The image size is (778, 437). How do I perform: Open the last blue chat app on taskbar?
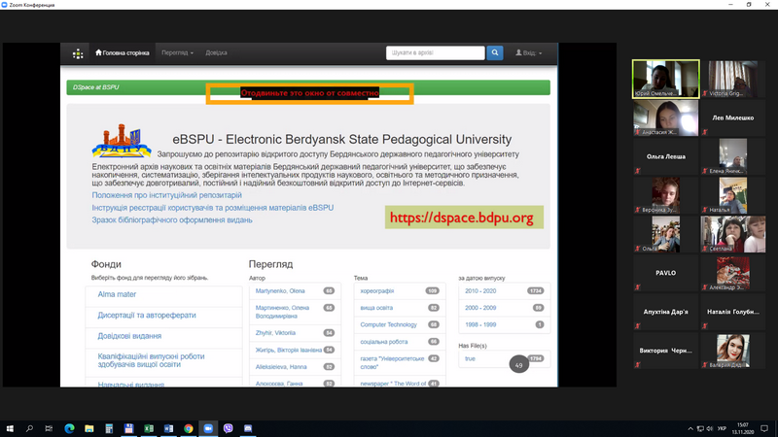click(x=248, y=428)
